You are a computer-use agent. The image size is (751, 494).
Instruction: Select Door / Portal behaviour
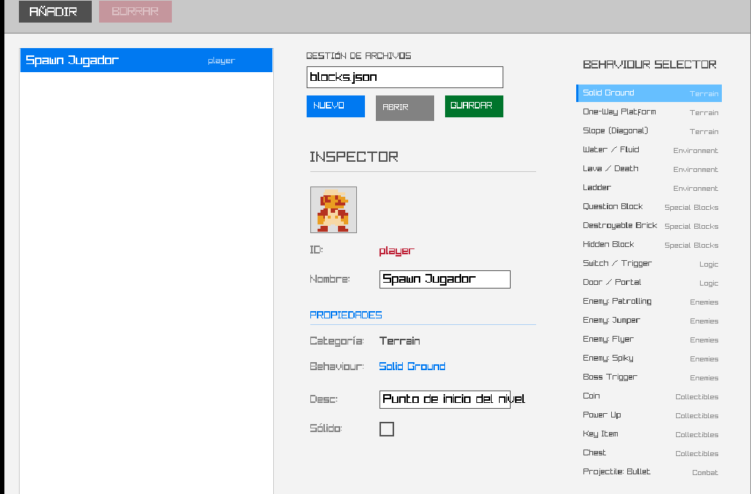click(649, 282)
